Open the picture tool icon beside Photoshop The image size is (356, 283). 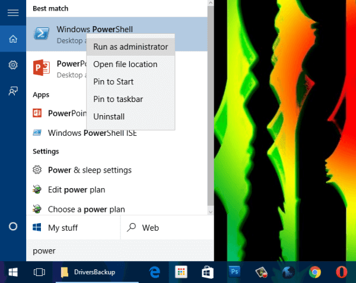[261, 272]
